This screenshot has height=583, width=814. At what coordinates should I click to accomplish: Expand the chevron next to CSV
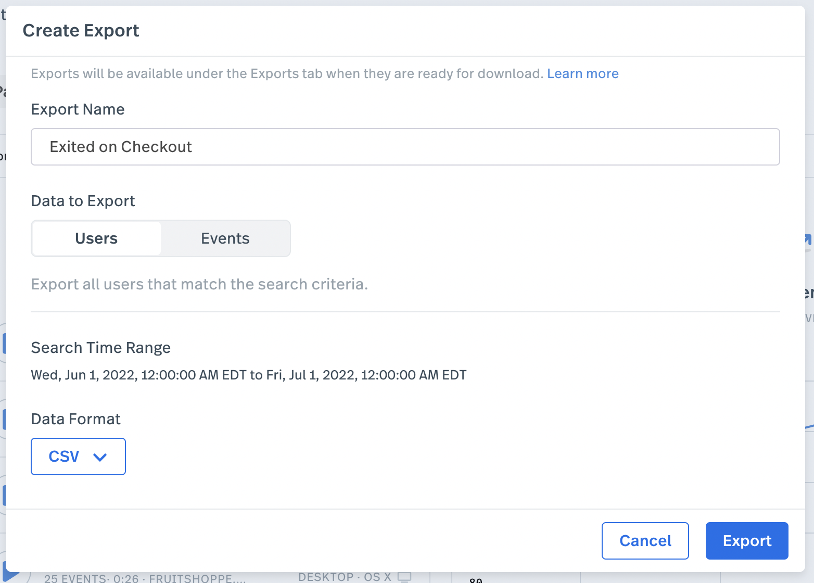coord(99,458)
